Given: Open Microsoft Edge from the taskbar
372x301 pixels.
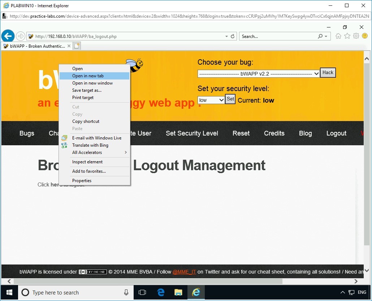Looking at the screenshot, I should 160,293.
